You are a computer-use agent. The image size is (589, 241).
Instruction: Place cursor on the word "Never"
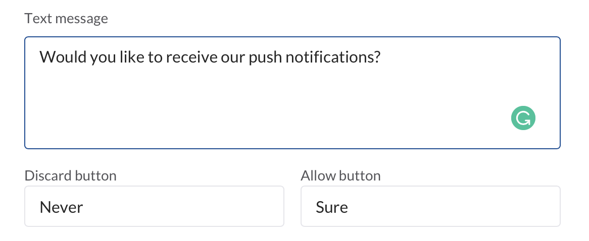(61, 207)
